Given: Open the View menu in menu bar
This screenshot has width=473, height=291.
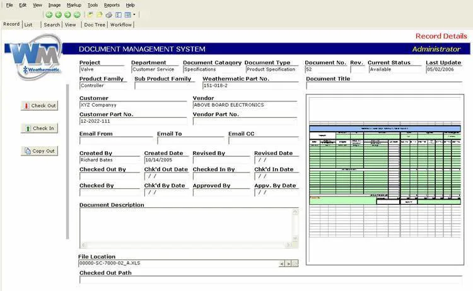Looking at the screenshot, I should pos(37,5).
